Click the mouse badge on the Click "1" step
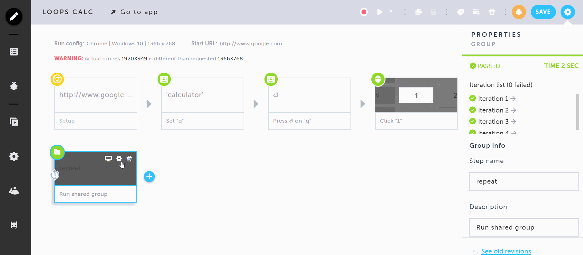Screen dimensions: 583x255 tap(378, 79)
